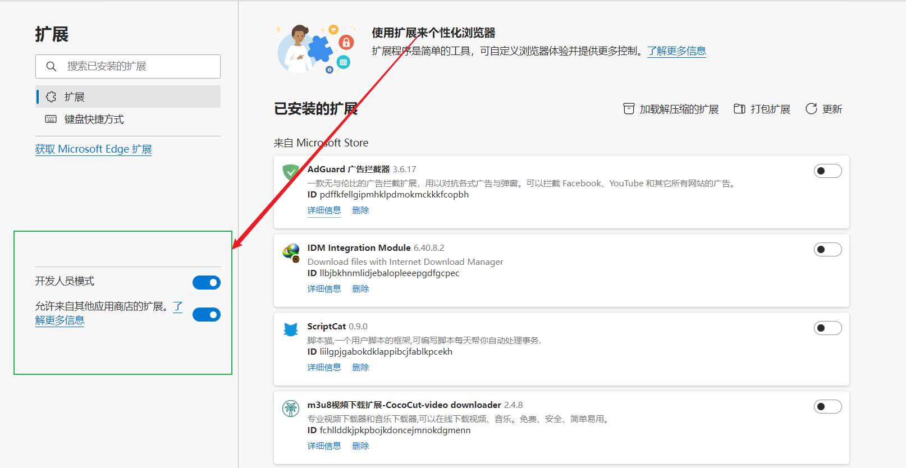Enable the IDM Integration Module toggle
The image size is (906, 468).
tap(828, 250)
